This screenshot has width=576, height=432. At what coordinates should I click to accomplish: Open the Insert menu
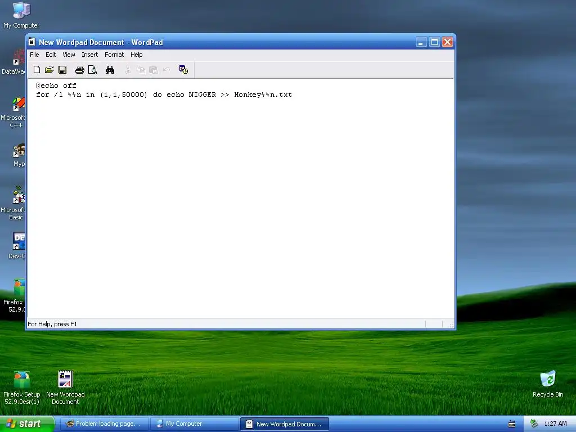tap(89, 55)
